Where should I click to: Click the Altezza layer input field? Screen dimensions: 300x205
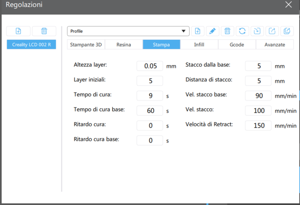pos(150,66)
